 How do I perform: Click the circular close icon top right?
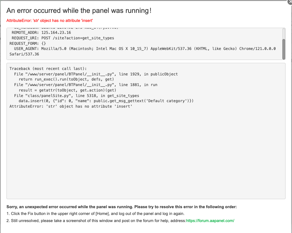(x=290, y=2)
